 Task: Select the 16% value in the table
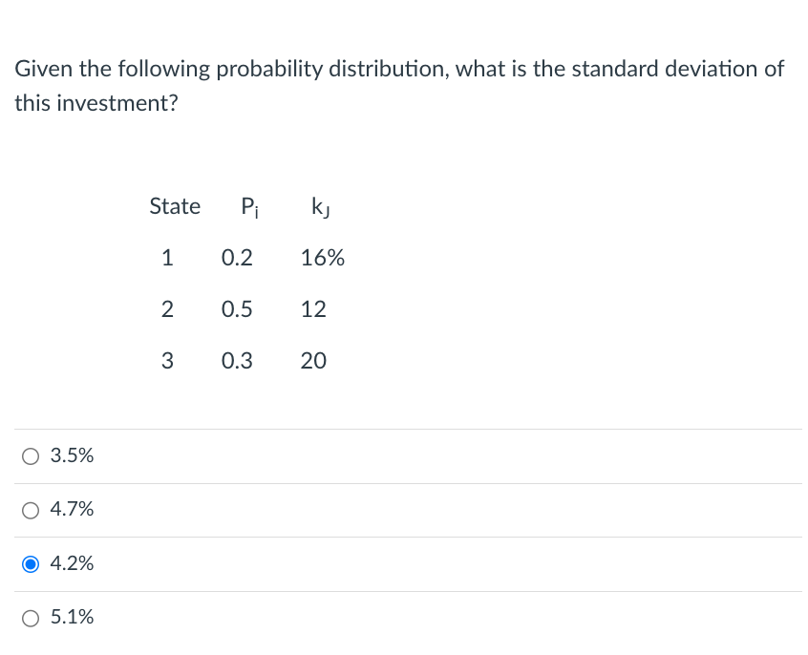[x=322, y=257]
